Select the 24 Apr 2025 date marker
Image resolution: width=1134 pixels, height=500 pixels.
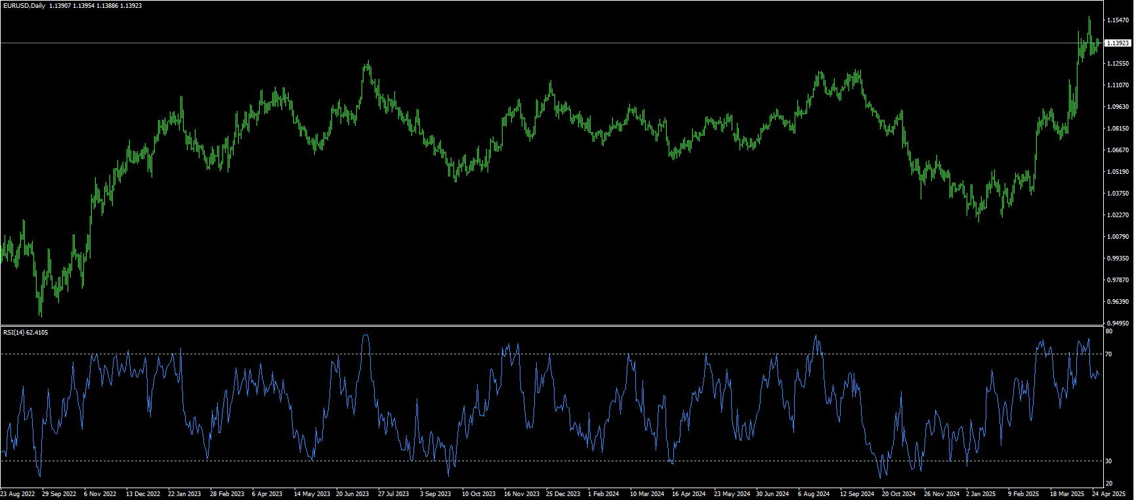tap(1108, 494)
